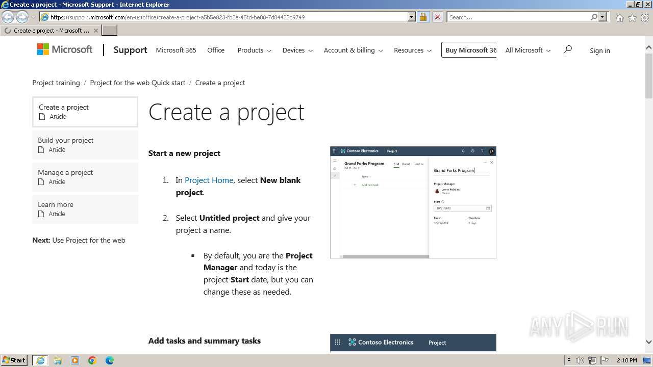Open the IE Tools gear icon
This screenshot has height=367, width=653.
pyautogui.click(x=645, y=18)
